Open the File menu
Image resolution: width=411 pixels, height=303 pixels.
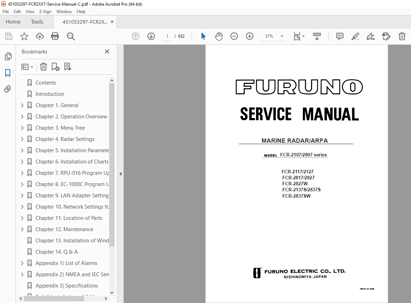6,12
